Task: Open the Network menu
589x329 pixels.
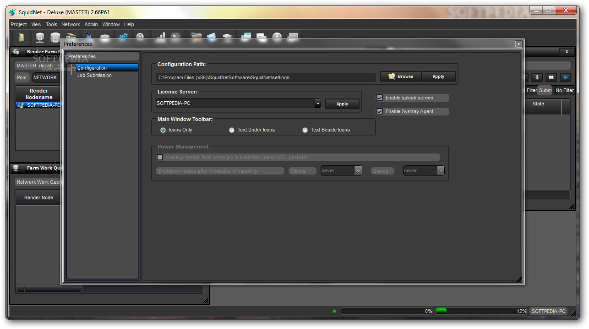Action: tap(71, 24)
